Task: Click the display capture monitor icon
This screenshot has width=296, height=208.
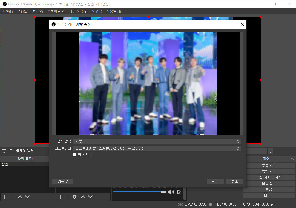Action: click(x=4, y=151)
